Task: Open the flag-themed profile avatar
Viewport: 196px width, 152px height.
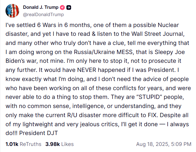Action: pyautogui.click(x=12, y=11)
